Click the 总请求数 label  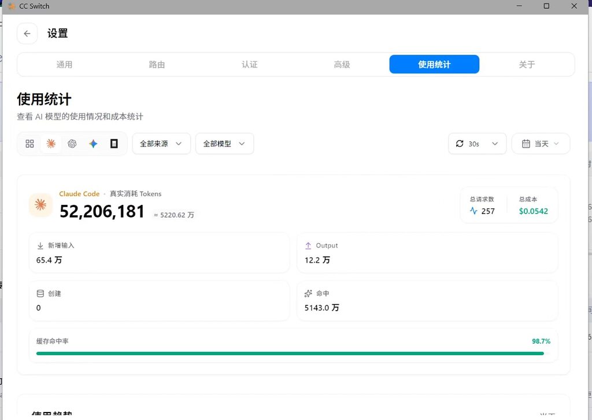click(482, 199)
